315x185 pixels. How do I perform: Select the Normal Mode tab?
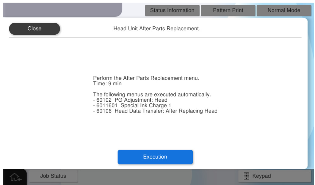(284, 11)
